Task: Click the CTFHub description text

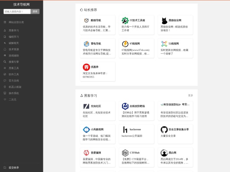Action: pyautogui.click(x=136, y=161)
